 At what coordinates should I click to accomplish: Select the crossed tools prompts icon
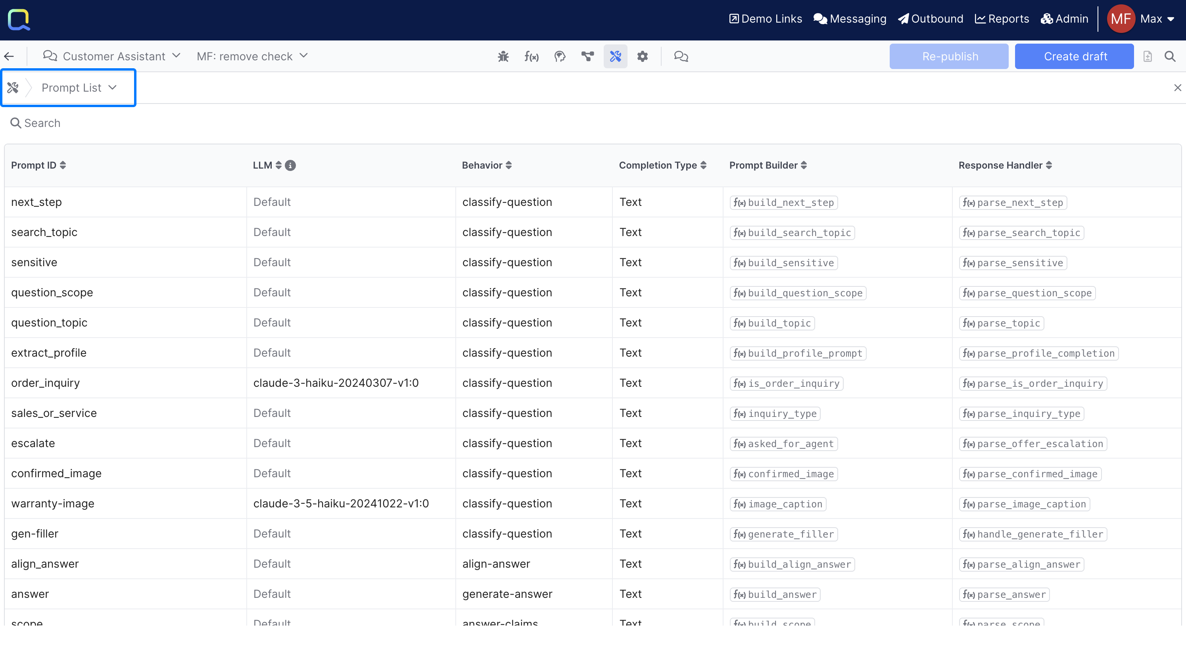click(615, 56)
